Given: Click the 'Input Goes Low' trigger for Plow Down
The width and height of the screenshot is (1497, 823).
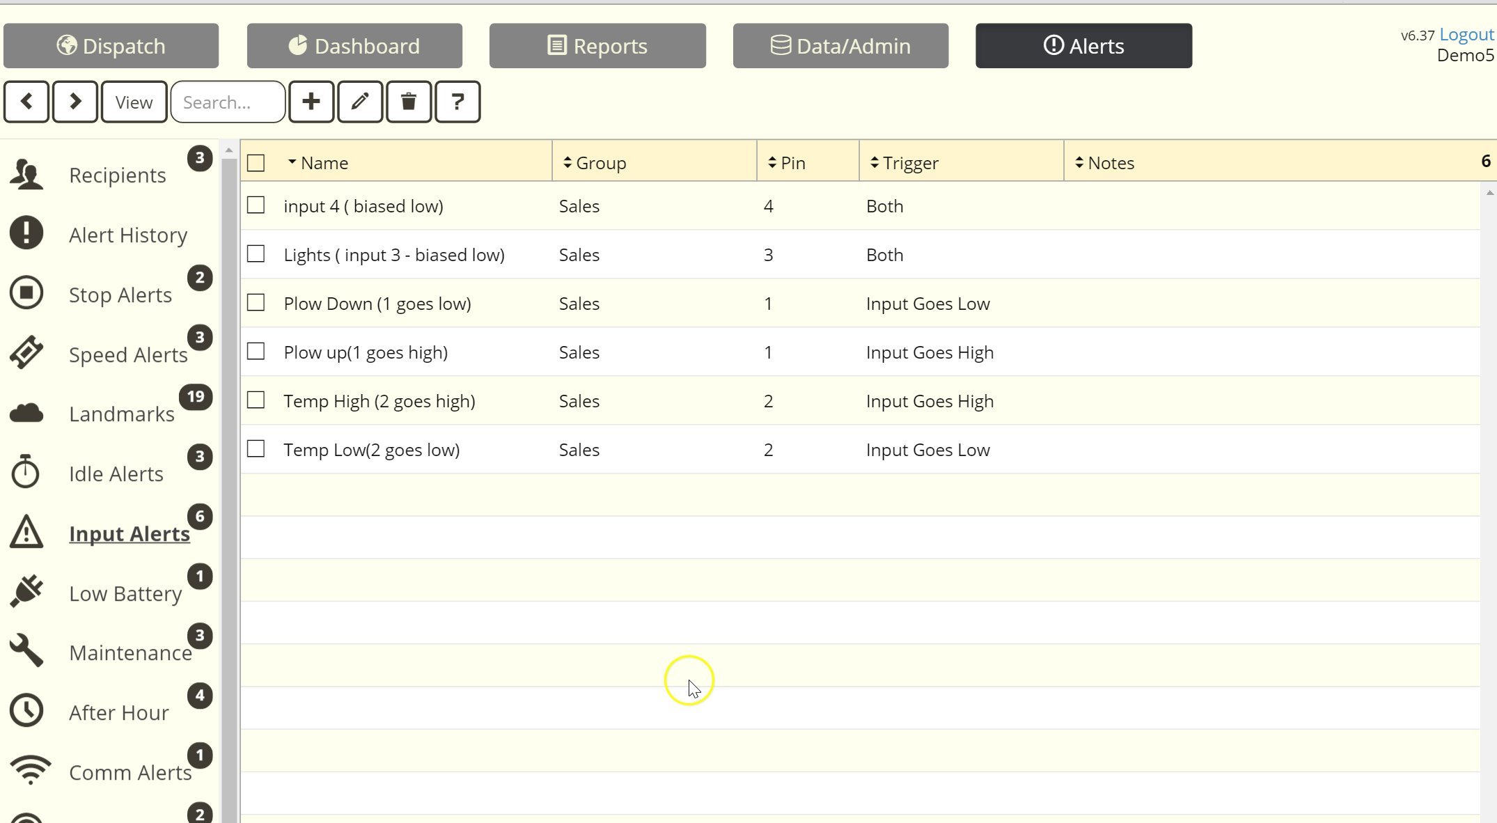Looking at the screenshot, I should (927, 304).
